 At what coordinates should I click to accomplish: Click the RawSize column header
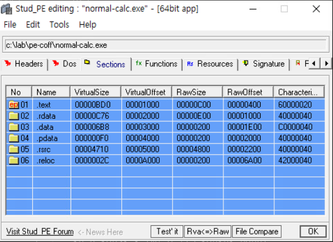coord(197,92)
